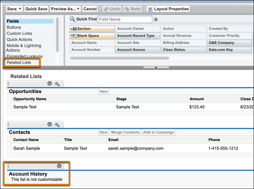This screenshot has height=189, width=254.
Task: Click the category list vertical scrollbar
Action: click(x=57, y=35)
